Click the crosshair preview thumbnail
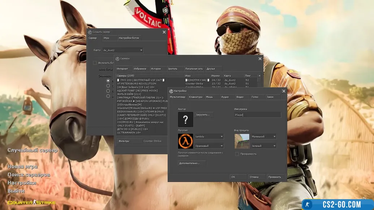374x210 pixels. (x=242, y=141)
